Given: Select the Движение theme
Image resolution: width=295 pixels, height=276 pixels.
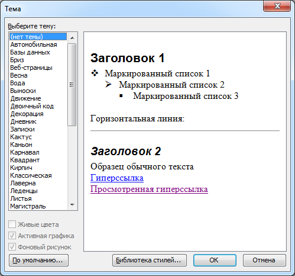Looking at the screenshot, I should (38, 98).
